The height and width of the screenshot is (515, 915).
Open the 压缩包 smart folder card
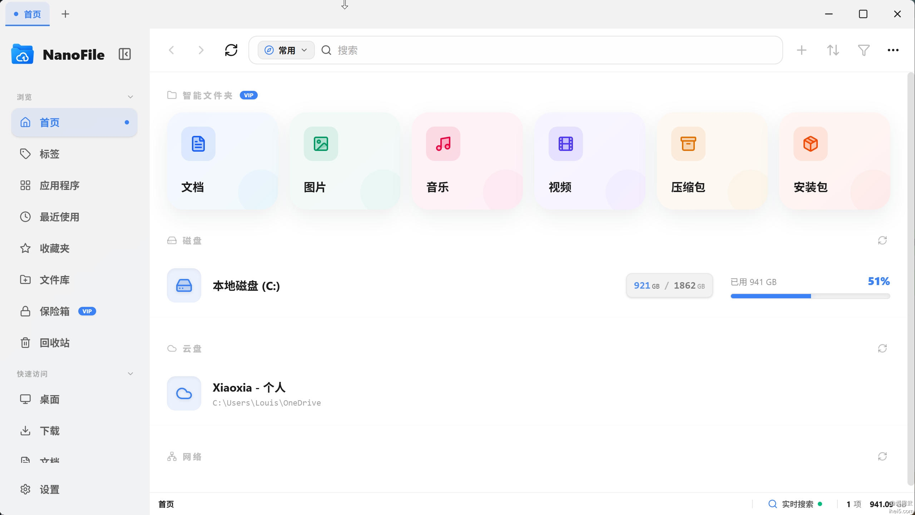[x=712, y=161]
